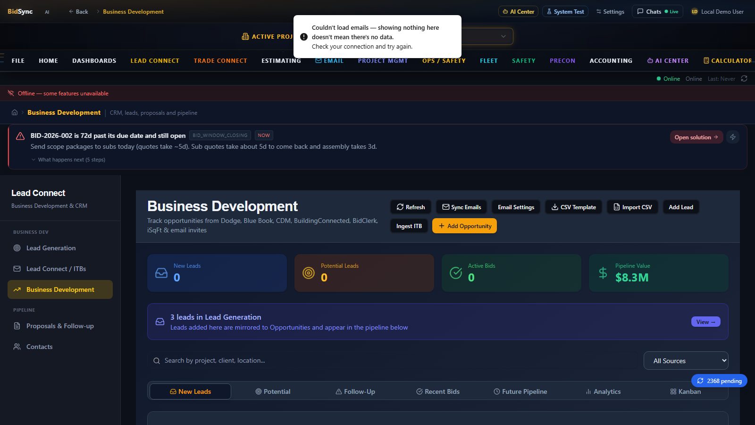Click Add Opportunity button
This screenshot has height=425, width=755.
(x=464, y=226)
